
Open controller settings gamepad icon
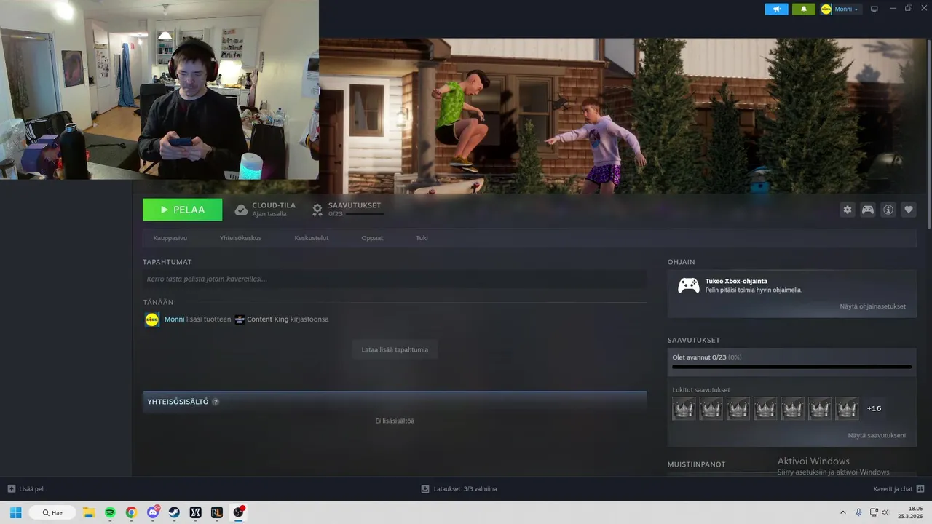coord(867,210)
